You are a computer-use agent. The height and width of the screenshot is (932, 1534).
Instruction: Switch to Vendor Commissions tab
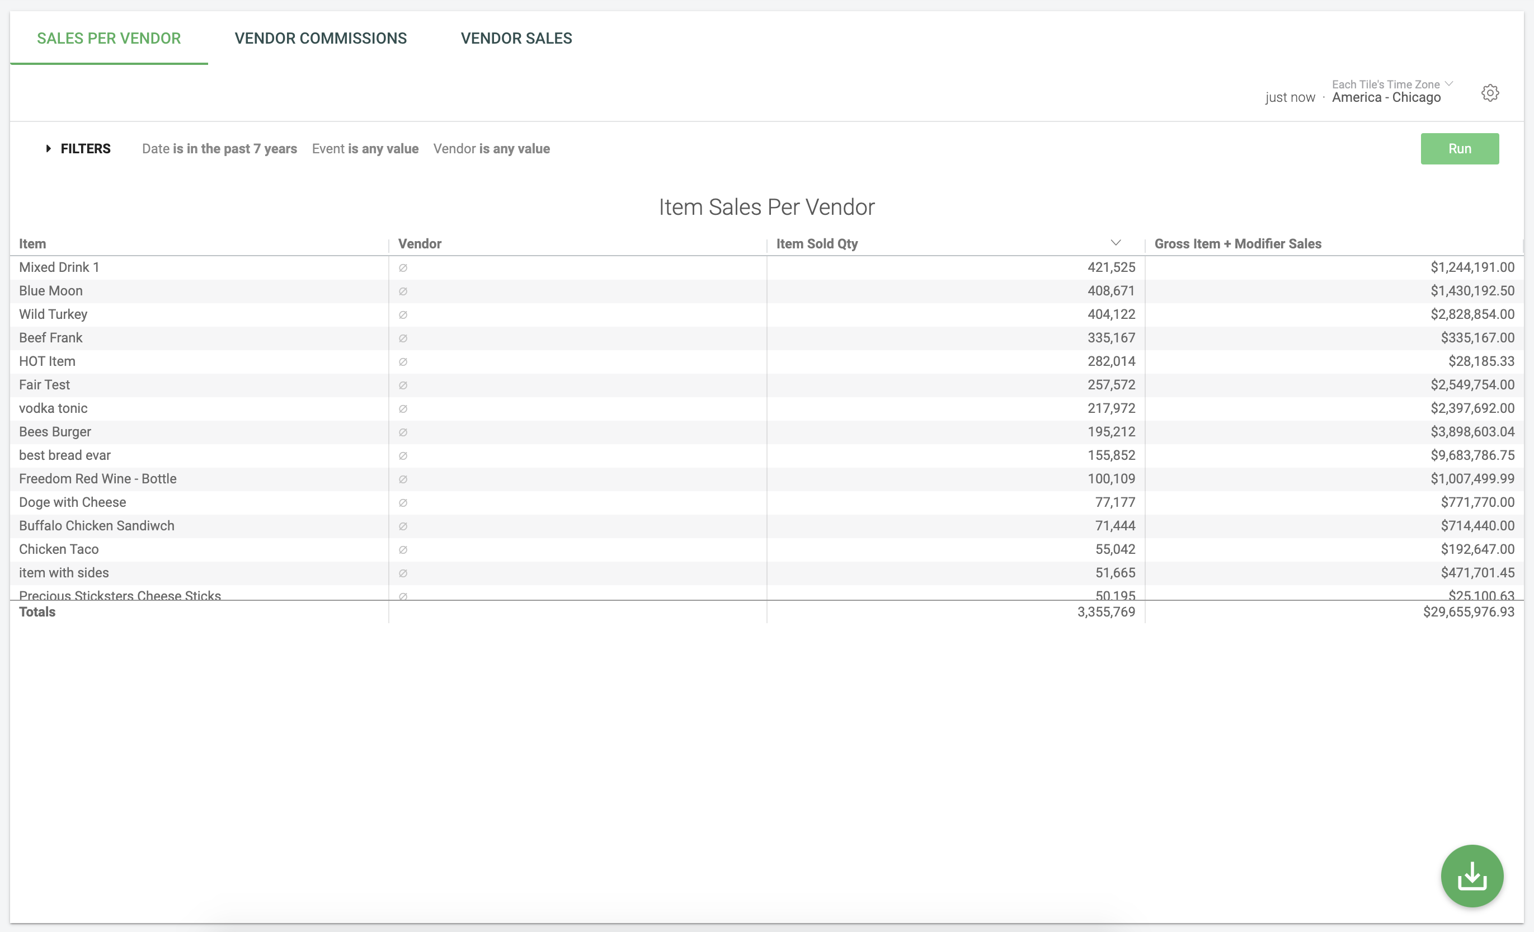(x=321, y=38)
